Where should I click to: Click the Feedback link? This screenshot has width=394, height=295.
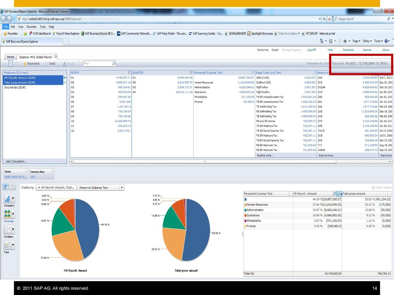[348, 50]
